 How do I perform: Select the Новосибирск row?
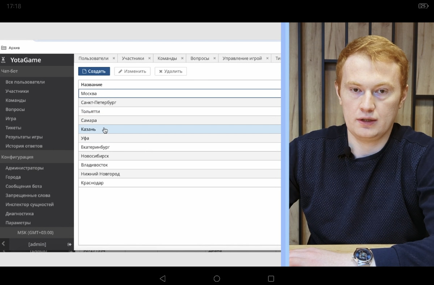tap(180, 156)
